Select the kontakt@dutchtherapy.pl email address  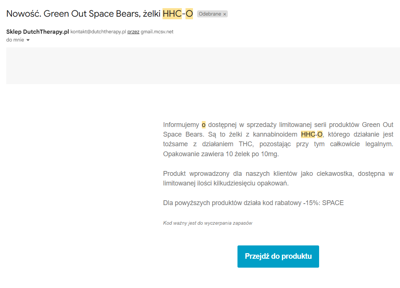(x=98, y=32)
